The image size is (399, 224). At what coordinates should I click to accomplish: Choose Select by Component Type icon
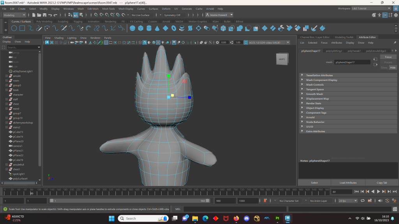[x=81, y=15]
